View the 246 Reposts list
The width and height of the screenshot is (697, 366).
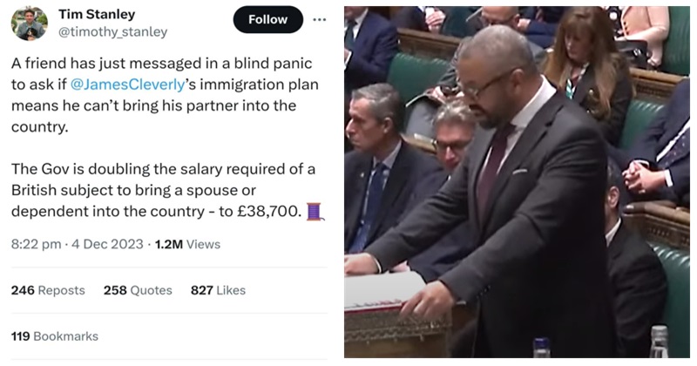coord(48,290)
